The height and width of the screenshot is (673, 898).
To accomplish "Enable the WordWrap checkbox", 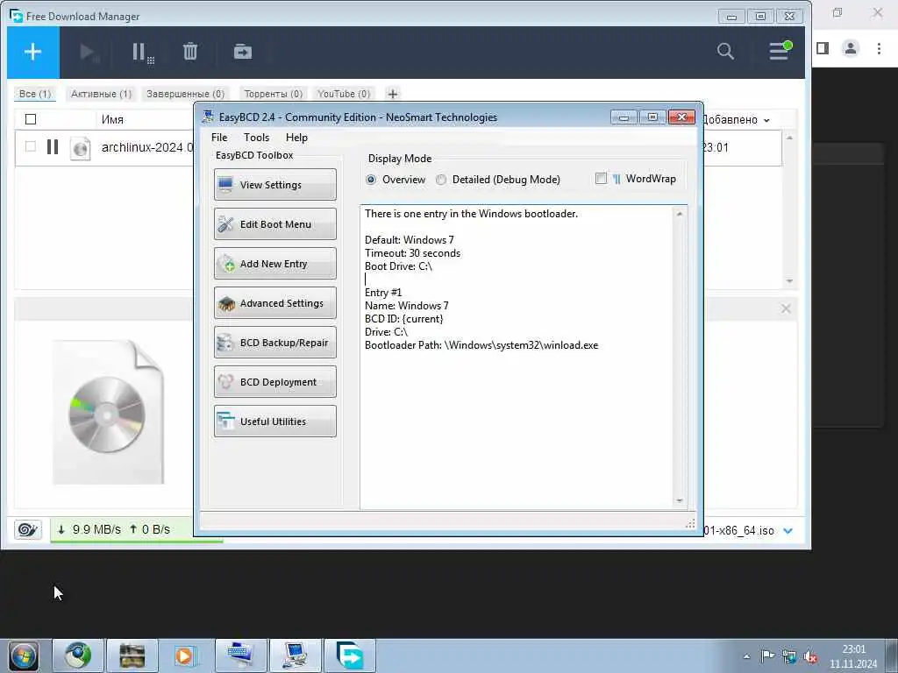I will tap(601, 179).
